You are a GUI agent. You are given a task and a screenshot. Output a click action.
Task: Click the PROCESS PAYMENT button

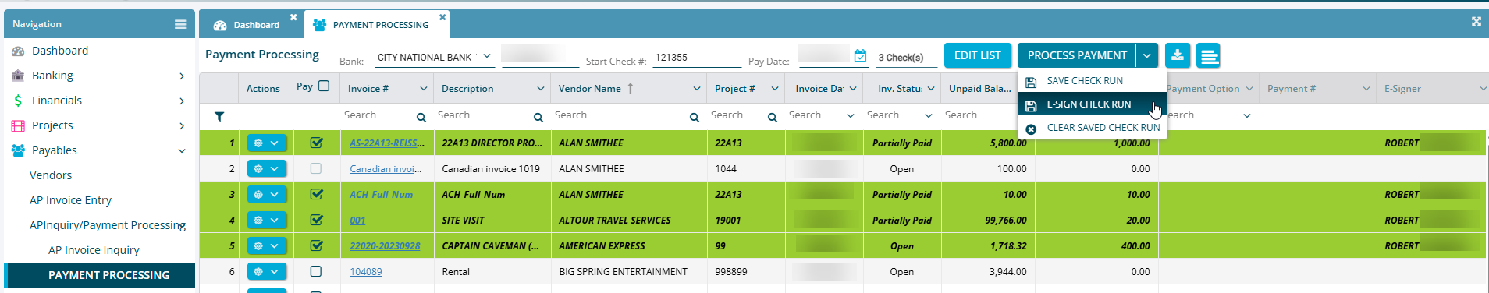tap(1076, 55)
